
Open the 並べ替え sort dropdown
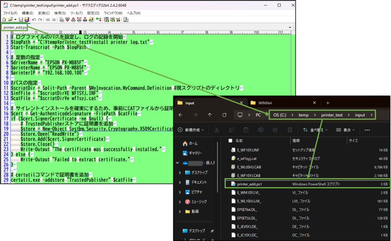click(316, 130)
